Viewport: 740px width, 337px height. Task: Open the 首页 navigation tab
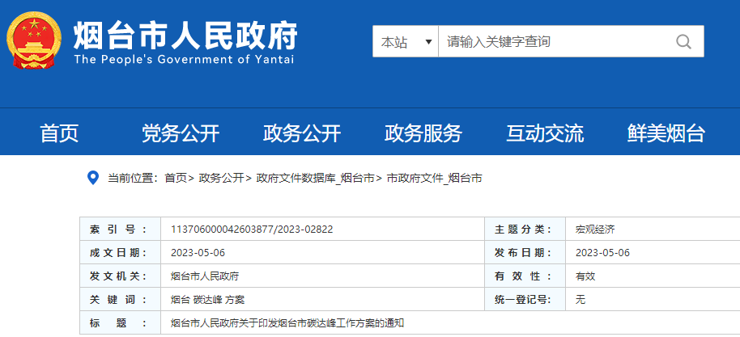pyautogui.click(x=59, y=133)
